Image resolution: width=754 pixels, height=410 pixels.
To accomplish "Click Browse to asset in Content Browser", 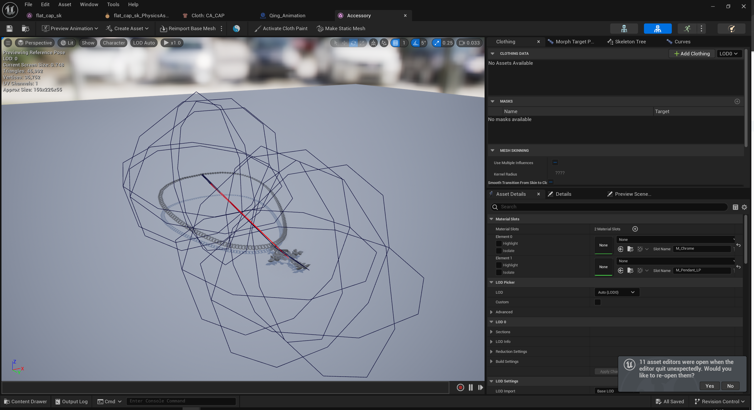I will [26, 28].
